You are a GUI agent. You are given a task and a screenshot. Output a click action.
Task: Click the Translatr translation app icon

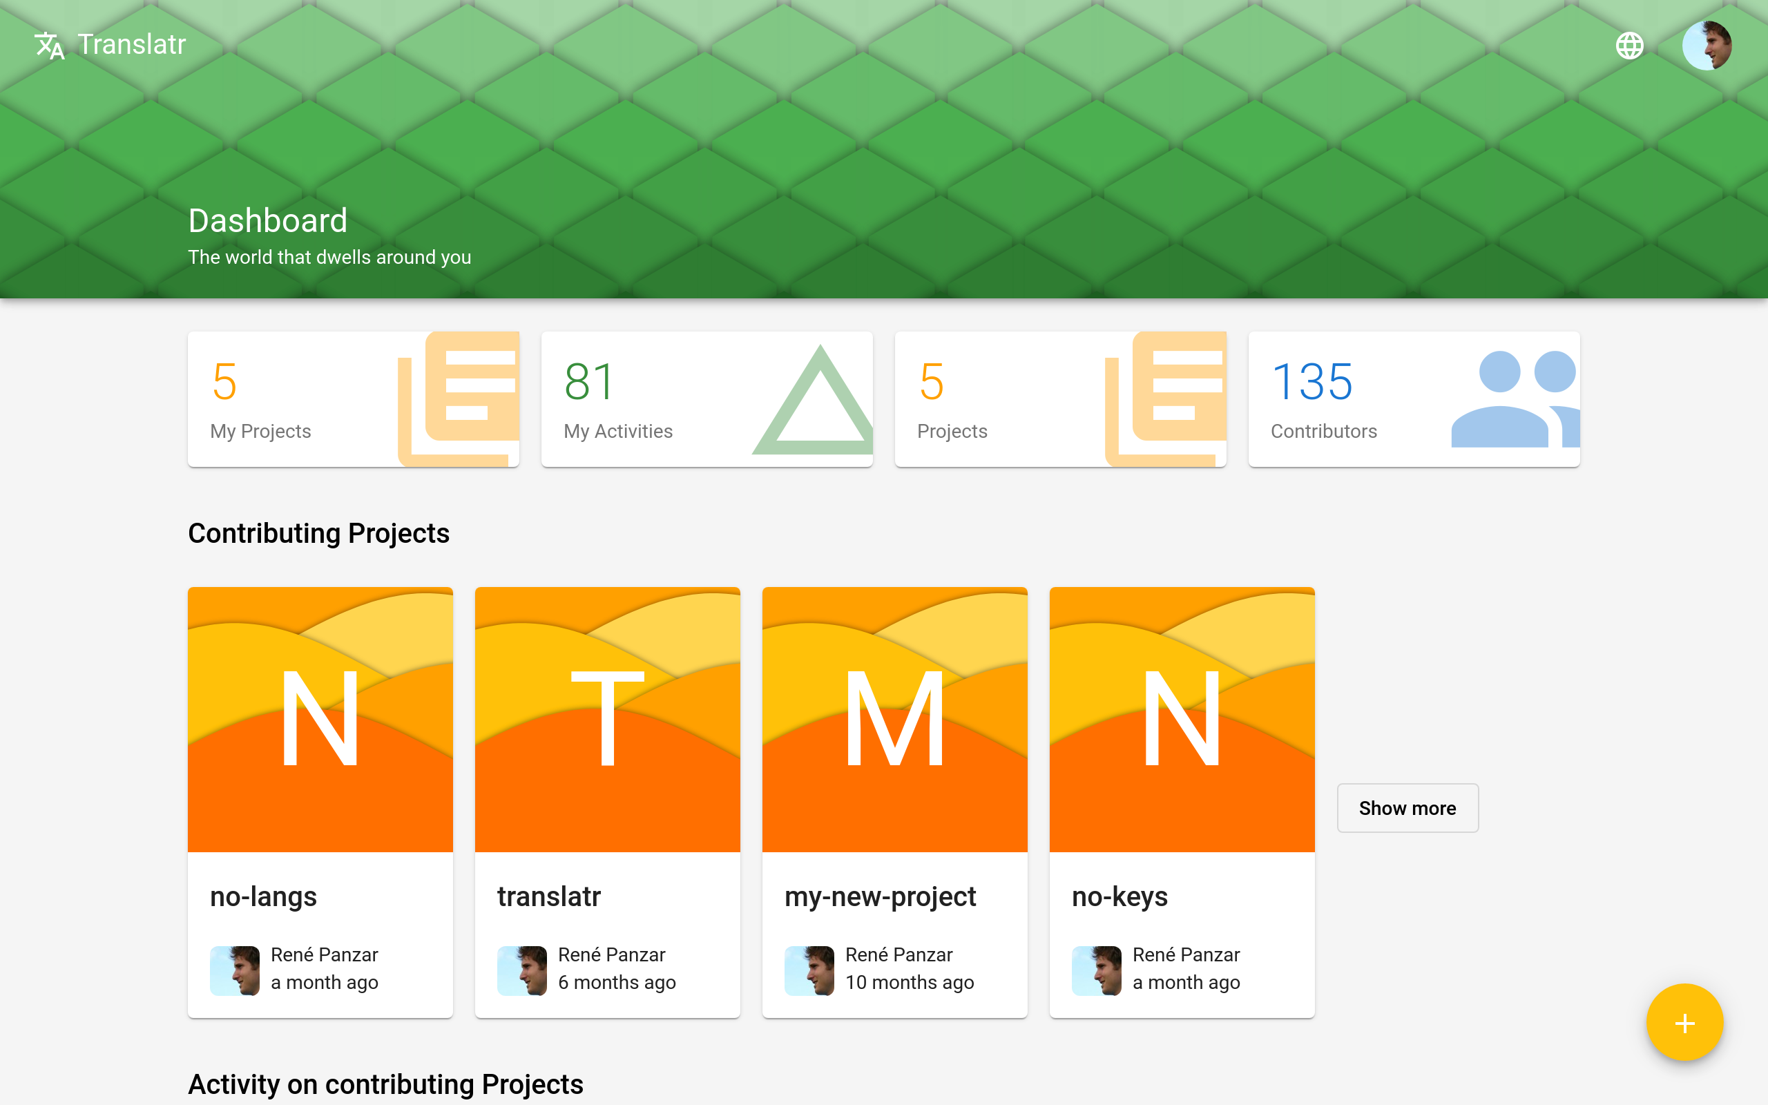point(48,45)
